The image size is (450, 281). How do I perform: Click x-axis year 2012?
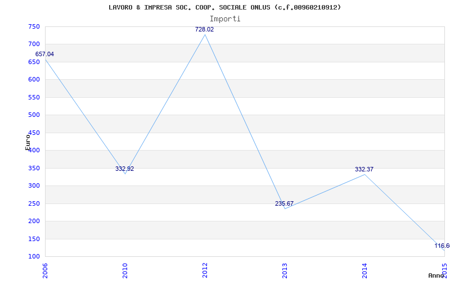click(x=205, y=271)
